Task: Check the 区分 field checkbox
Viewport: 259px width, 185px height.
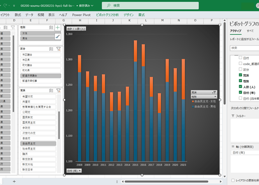Action: click(240, 69)
